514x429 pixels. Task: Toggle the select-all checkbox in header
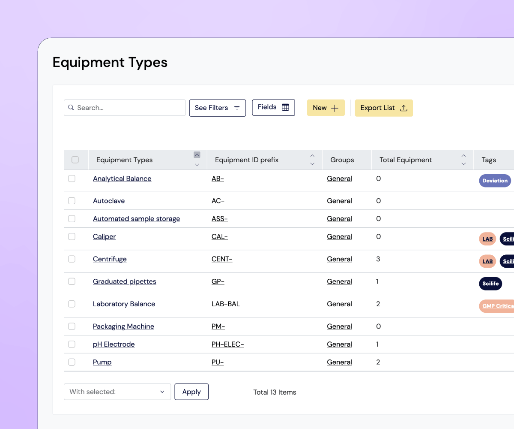(x=75, y=160)
